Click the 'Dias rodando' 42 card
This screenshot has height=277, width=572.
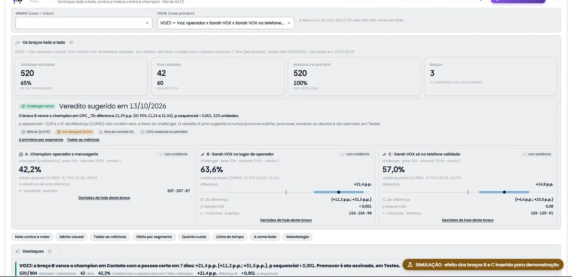tap(218, 76)
